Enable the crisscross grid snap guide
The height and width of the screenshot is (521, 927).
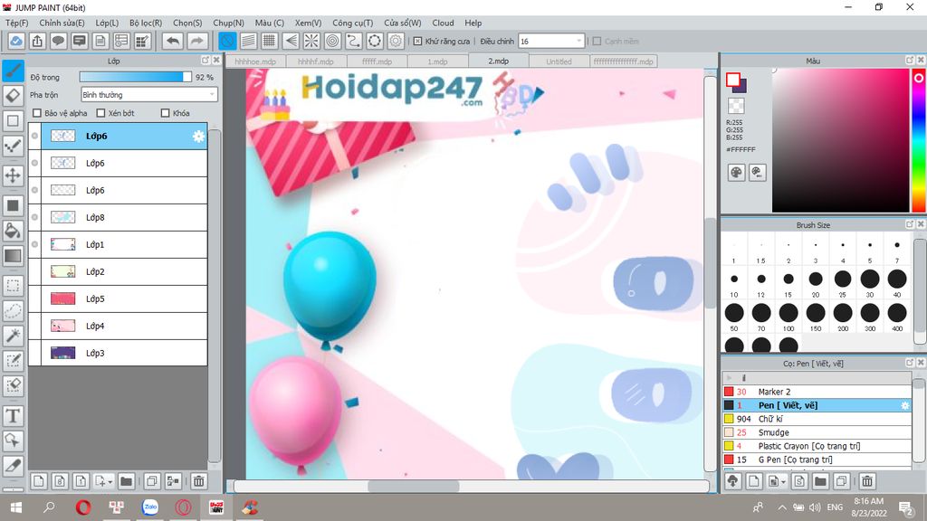click(x=270, y=41)
